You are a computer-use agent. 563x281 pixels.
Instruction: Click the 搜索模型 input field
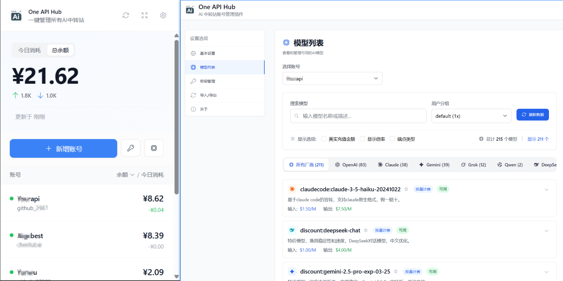(358, 116)
